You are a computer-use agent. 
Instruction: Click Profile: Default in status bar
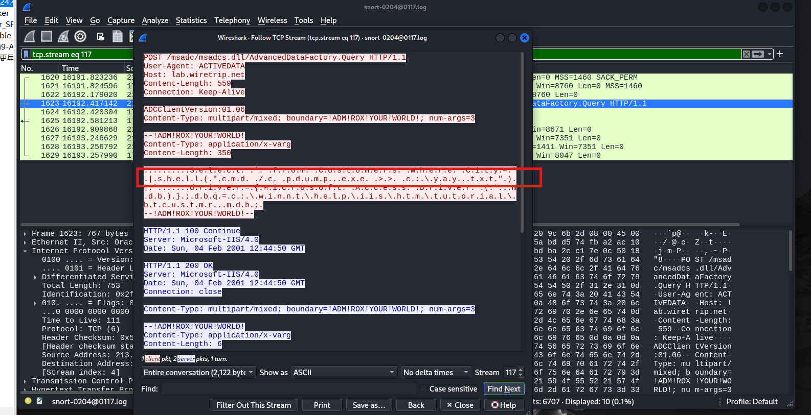(752, 402)
